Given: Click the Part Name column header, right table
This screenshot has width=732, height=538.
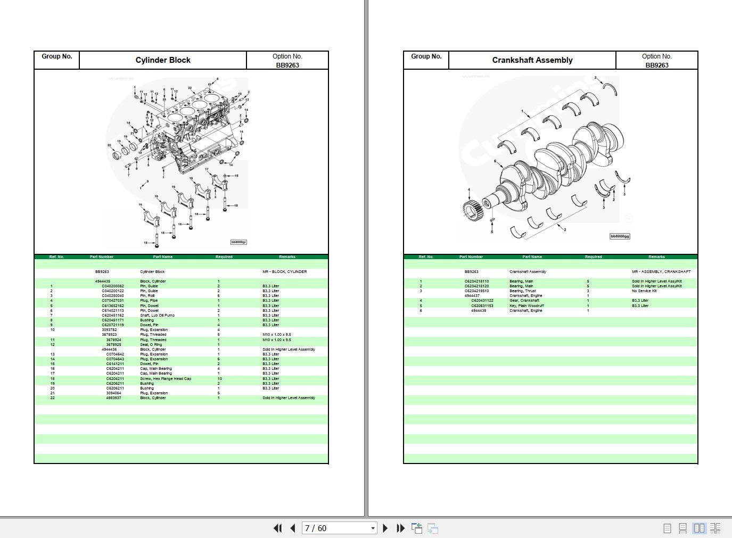Looking at the screenshot, I should tap(532, 257).
